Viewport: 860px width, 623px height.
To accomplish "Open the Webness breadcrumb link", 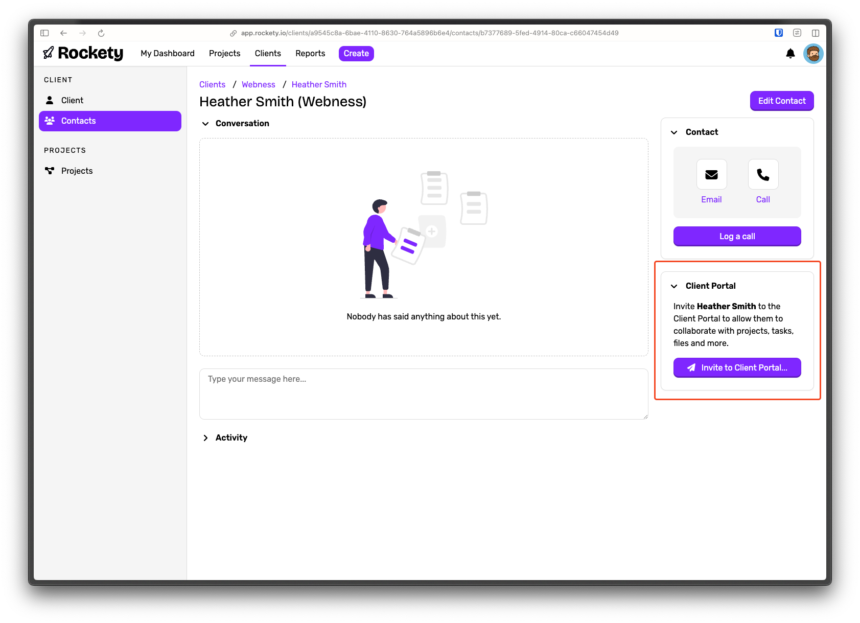I will [258, 84].
